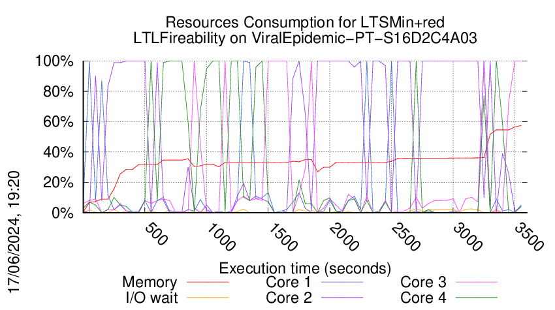Click the green Core 4 legend line sample
Image resolution: width=555 pixels, height=310 pixels.
pyautogui.click(x=477, y=297)
